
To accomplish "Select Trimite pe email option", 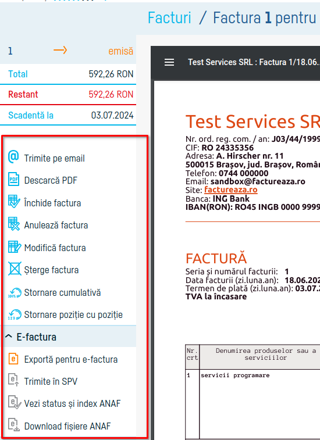I will point(54,158).
